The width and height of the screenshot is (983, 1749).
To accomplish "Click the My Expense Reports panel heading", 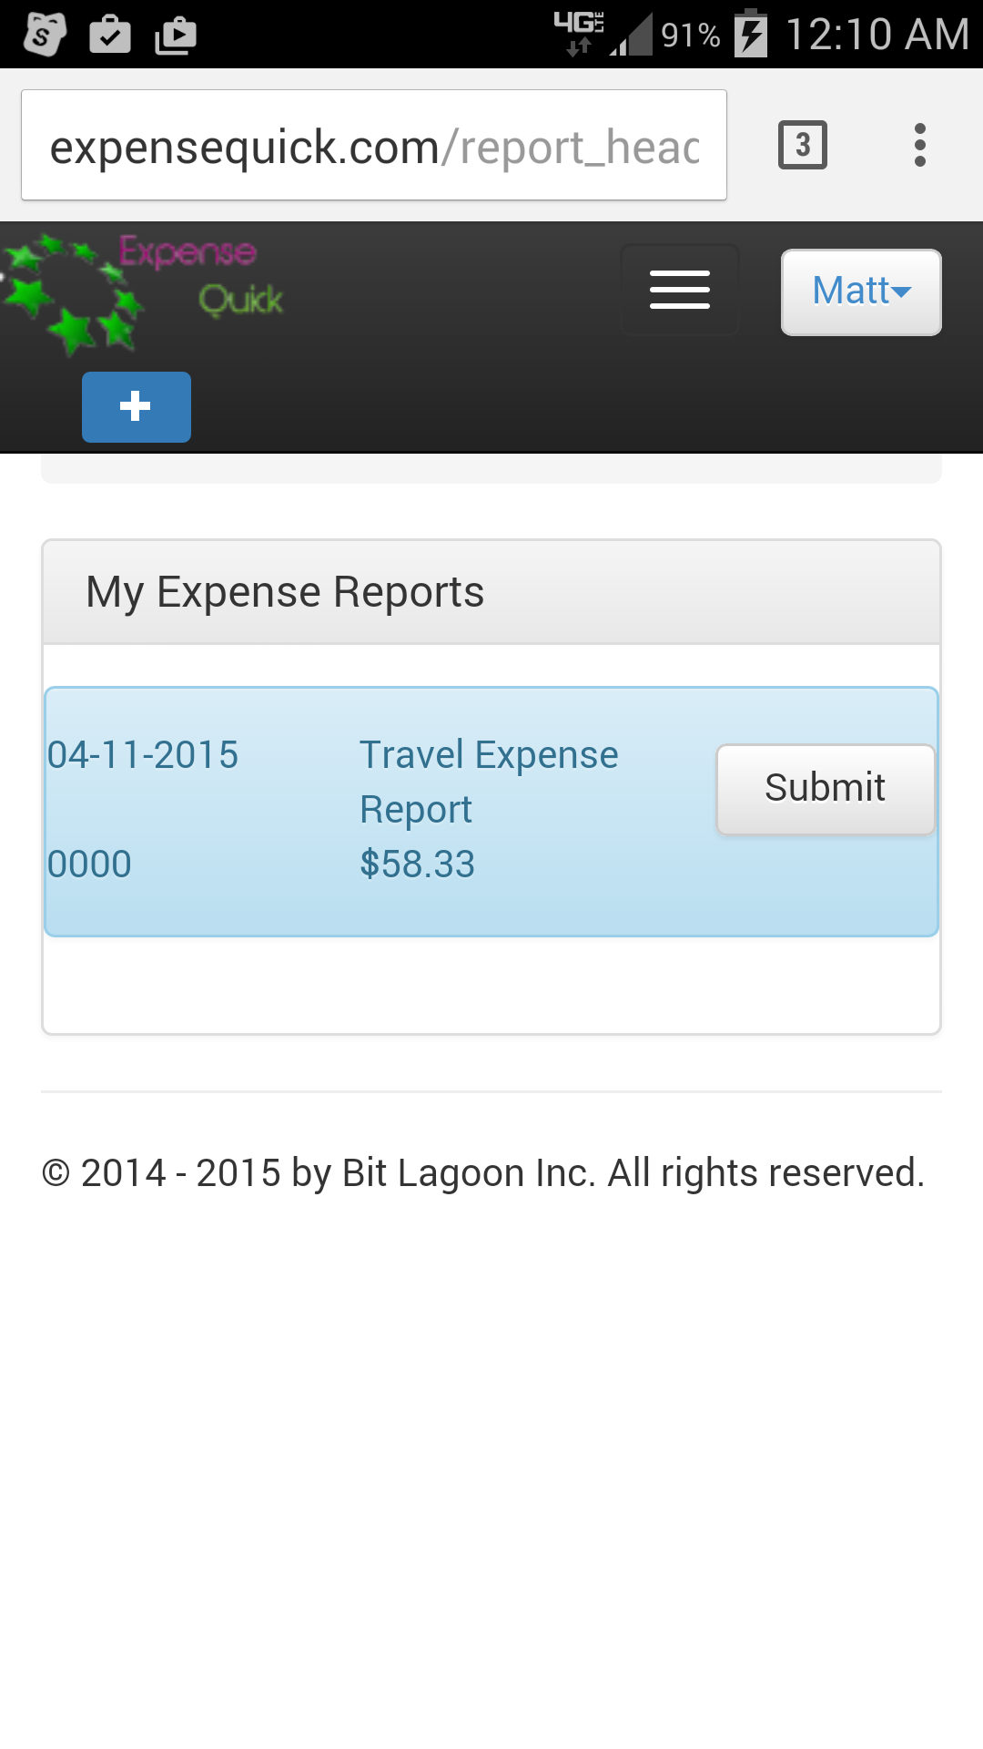I will [285, 593].
